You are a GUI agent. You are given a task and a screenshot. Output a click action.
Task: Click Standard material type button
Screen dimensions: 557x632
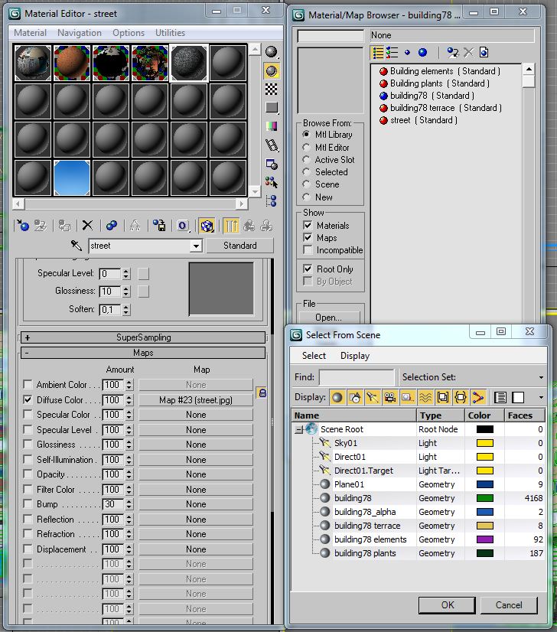pos(239,246)
